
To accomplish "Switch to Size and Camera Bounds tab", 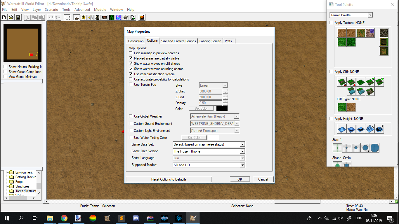I will (178, 41).
